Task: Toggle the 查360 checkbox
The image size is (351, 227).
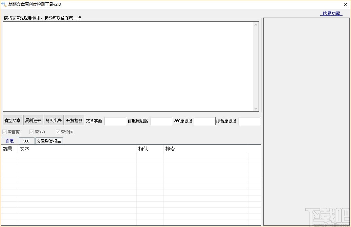Action: (31, 132)
